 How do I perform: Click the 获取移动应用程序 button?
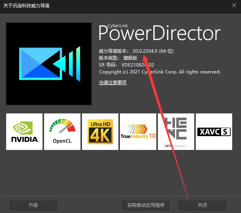146,205
